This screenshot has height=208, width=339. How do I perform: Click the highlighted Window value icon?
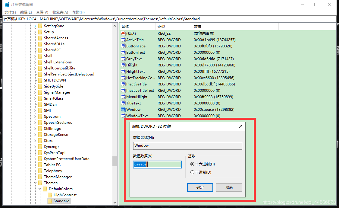[x=124, y=109]
